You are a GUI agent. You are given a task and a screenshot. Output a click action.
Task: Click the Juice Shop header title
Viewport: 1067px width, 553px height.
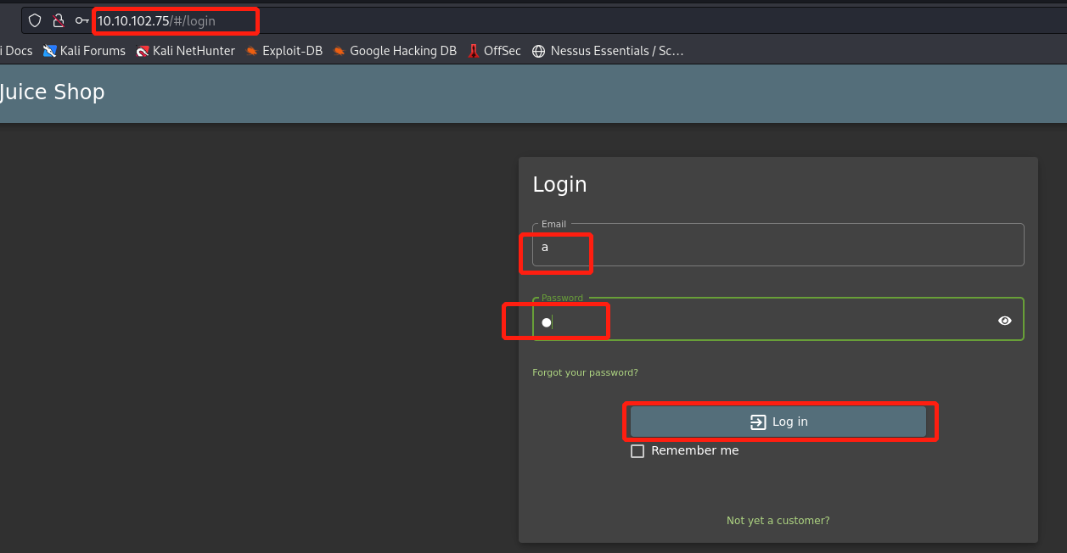point(52,92)
